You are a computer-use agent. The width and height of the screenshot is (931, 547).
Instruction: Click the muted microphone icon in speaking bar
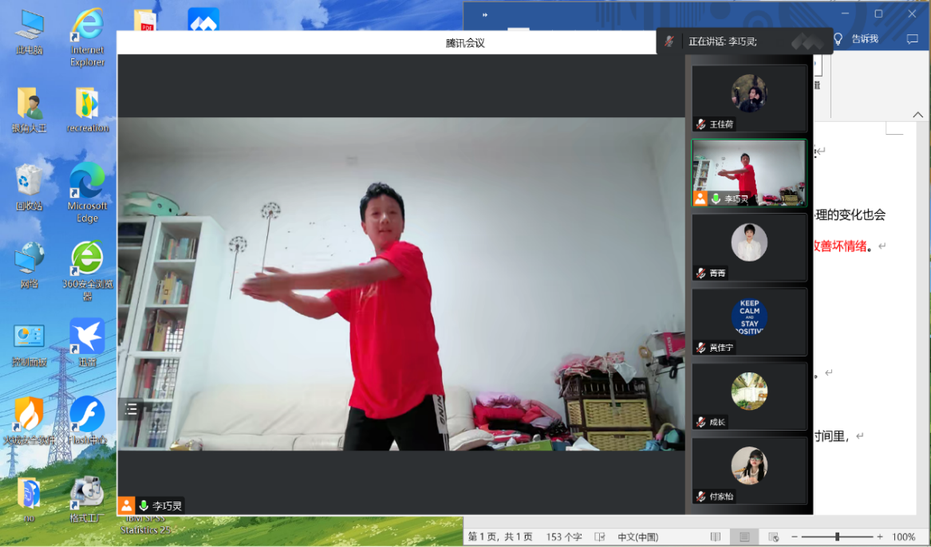click(x=669, y=41)
